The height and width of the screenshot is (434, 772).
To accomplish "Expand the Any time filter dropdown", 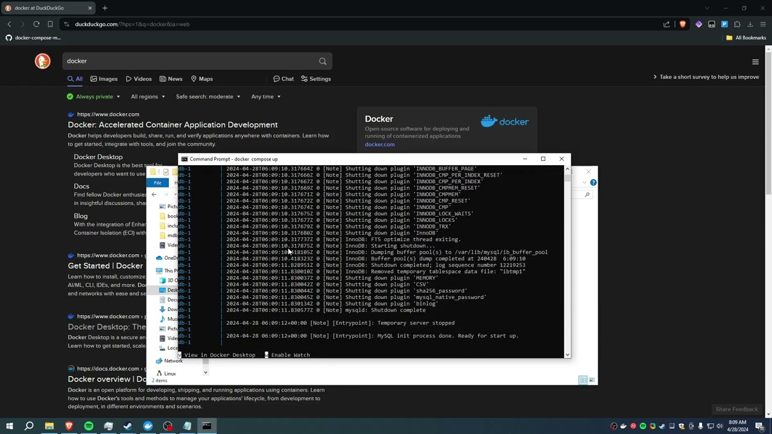I will 266,96.
